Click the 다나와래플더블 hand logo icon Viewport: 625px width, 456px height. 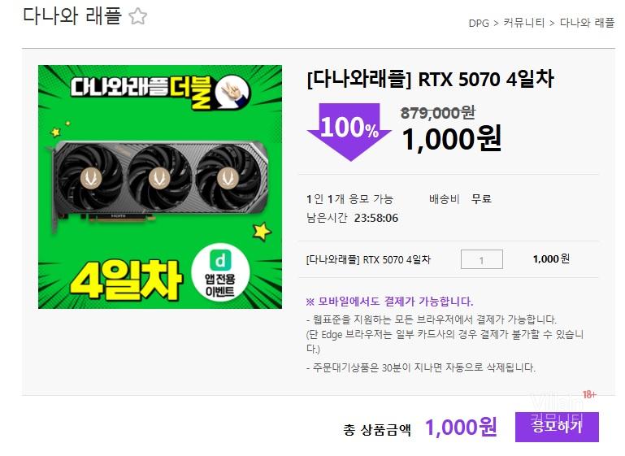coord(232,92)
